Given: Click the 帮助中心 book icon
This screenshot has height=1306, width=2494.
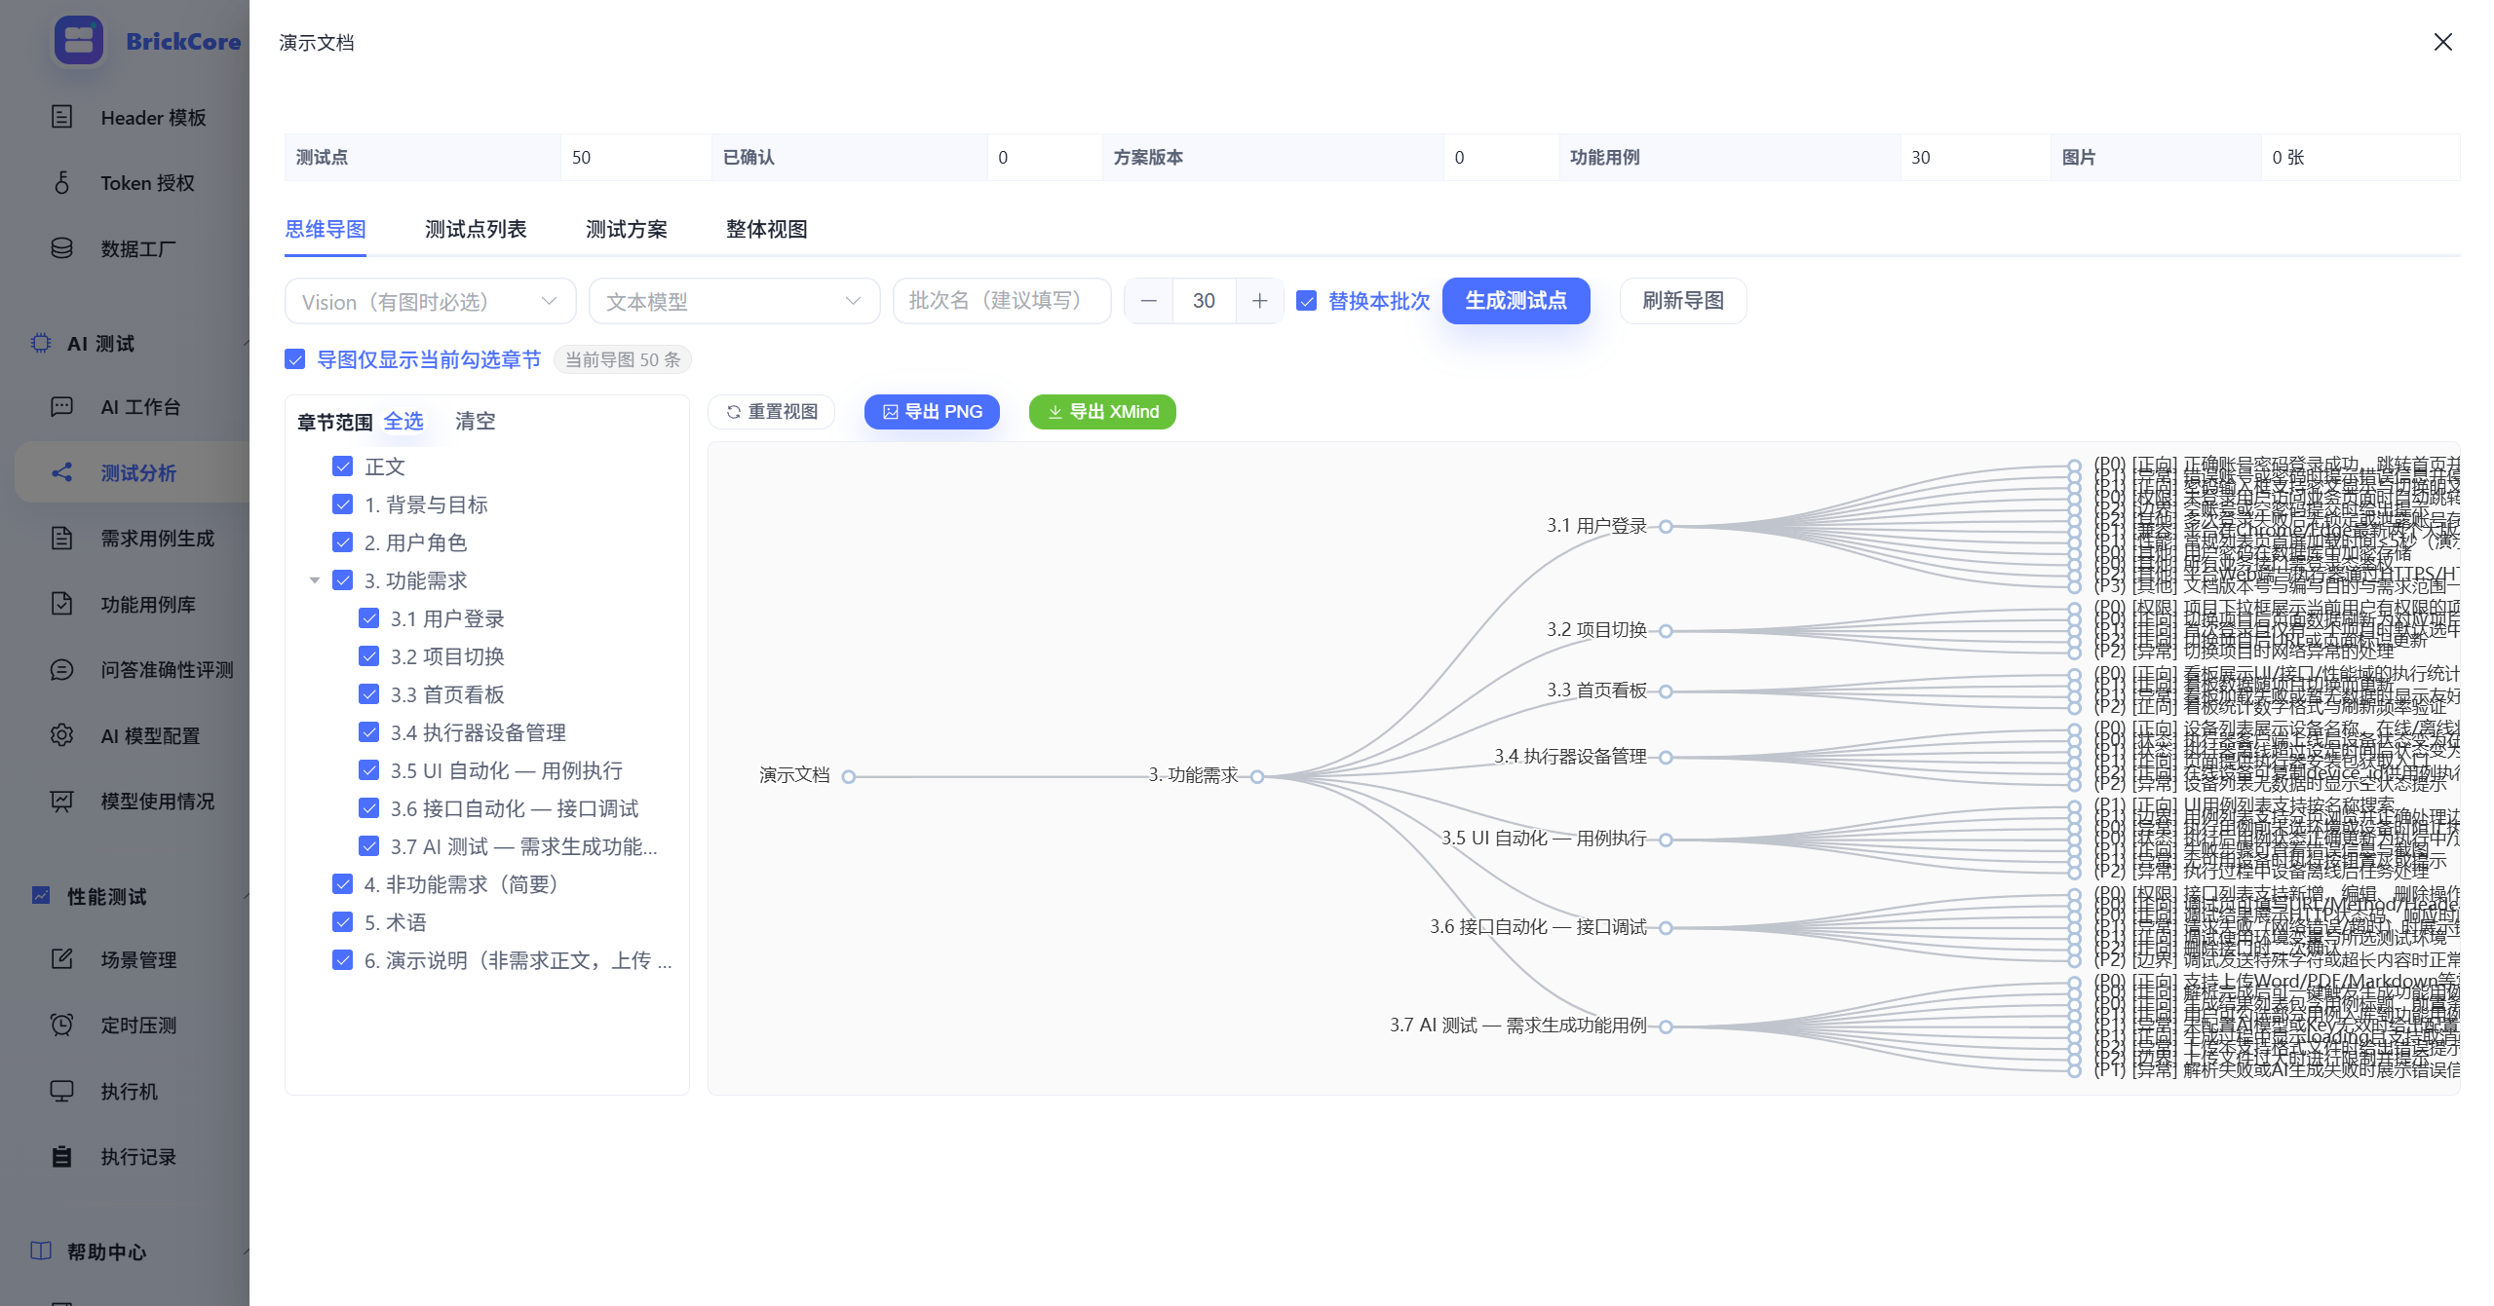Looking at the screenshot, I should (x=41, y=1250).
